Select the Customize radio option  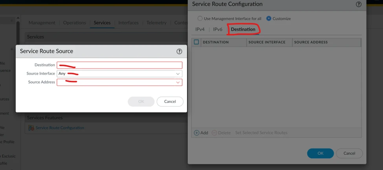[269, 18]
